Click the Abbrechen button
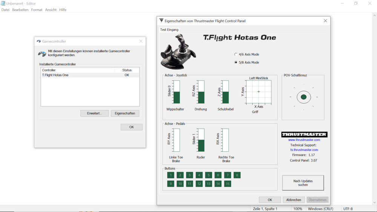The width and height of the screenshot is (377, 212). pyautogui.click(x=294, y=200)
